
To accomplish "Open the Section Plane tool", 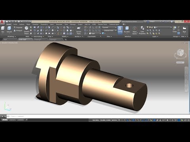I will click(79, 30).
